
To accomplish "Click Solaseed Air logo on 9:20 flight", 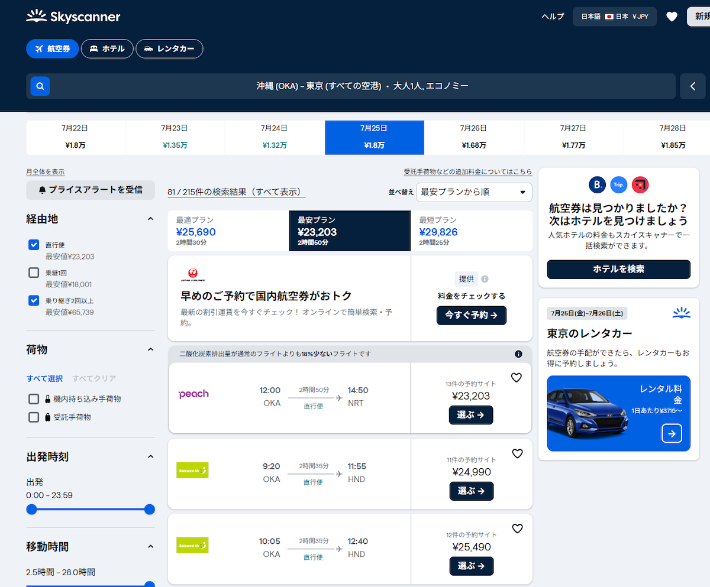I will click(192, 471).
